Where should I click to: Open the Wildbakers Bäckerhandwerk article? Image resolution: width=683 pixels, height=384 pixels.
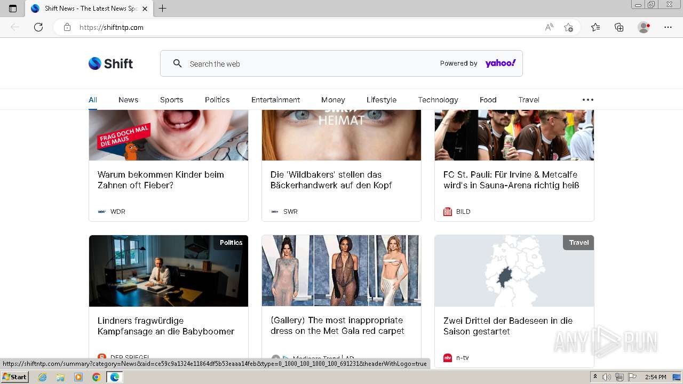[331, 180]
